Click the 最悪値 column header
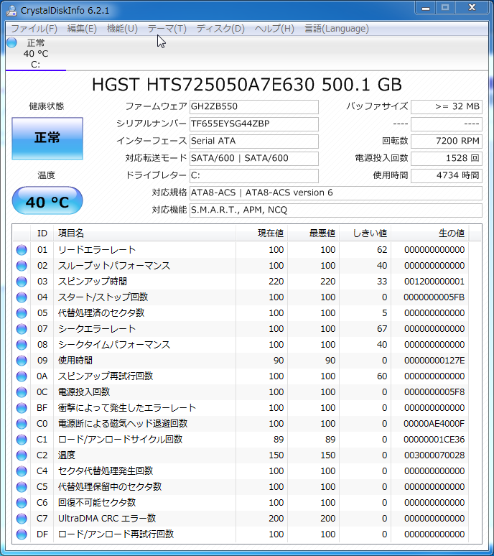Screen dimensions: 494x556 [314, 233]
